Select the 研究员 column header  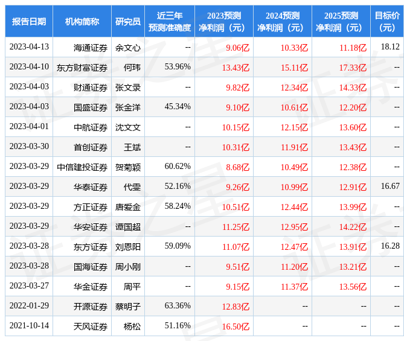[128, 22]
